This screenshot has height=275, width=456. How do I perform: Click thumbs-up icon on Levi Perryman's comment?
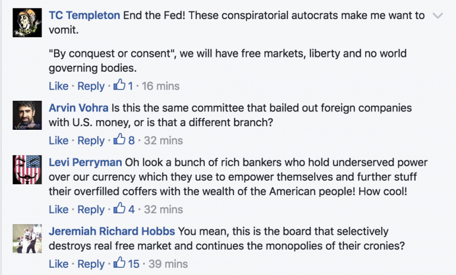119,209
